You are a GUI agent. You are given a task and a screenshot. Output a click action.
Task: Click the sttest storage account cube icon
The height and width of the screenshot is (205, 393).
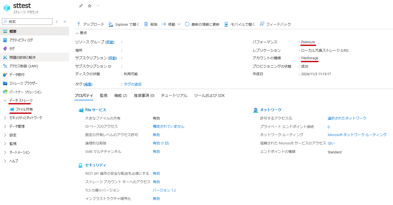coord(6,8)
